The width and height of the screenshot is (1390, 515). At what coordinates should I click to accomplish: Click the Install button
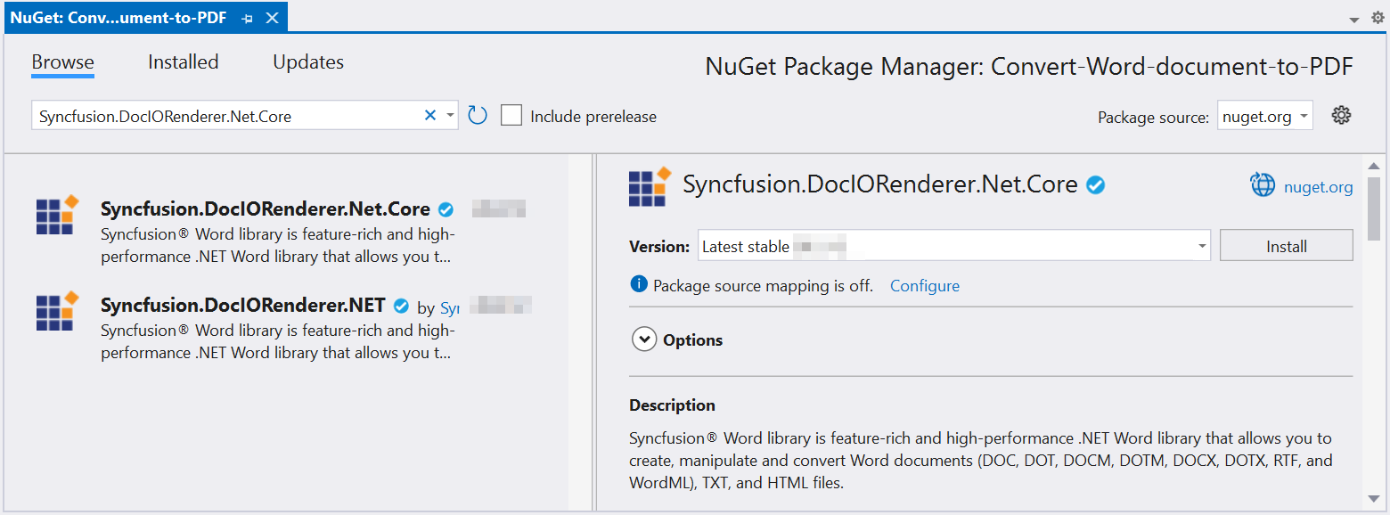tap(1286, 247)
